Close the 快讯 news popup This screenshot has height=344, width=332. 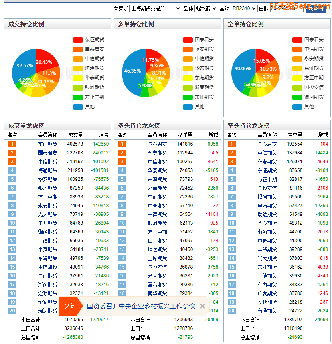point(202,306)
